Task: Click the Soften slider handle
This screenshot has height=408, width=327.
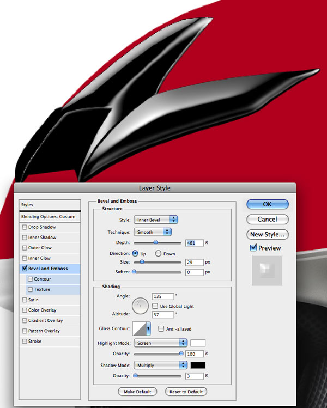Action: tap(134, 272)
